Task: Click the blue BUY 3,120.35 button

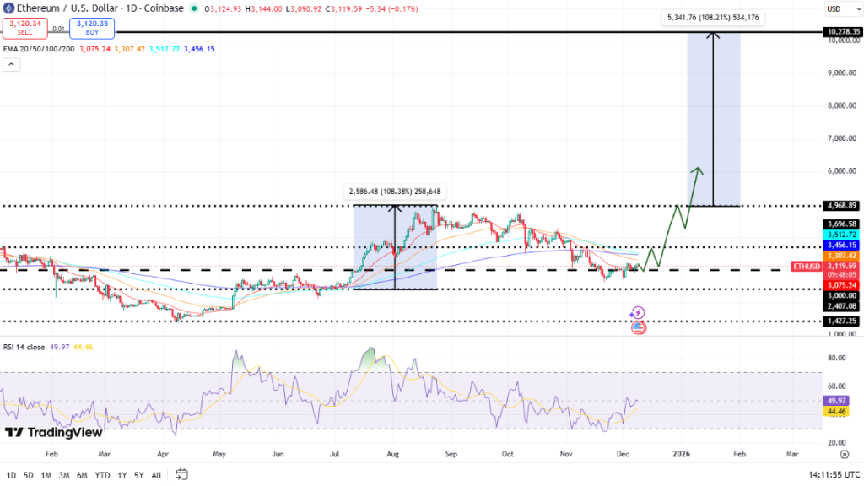Action: coord(92,28)
